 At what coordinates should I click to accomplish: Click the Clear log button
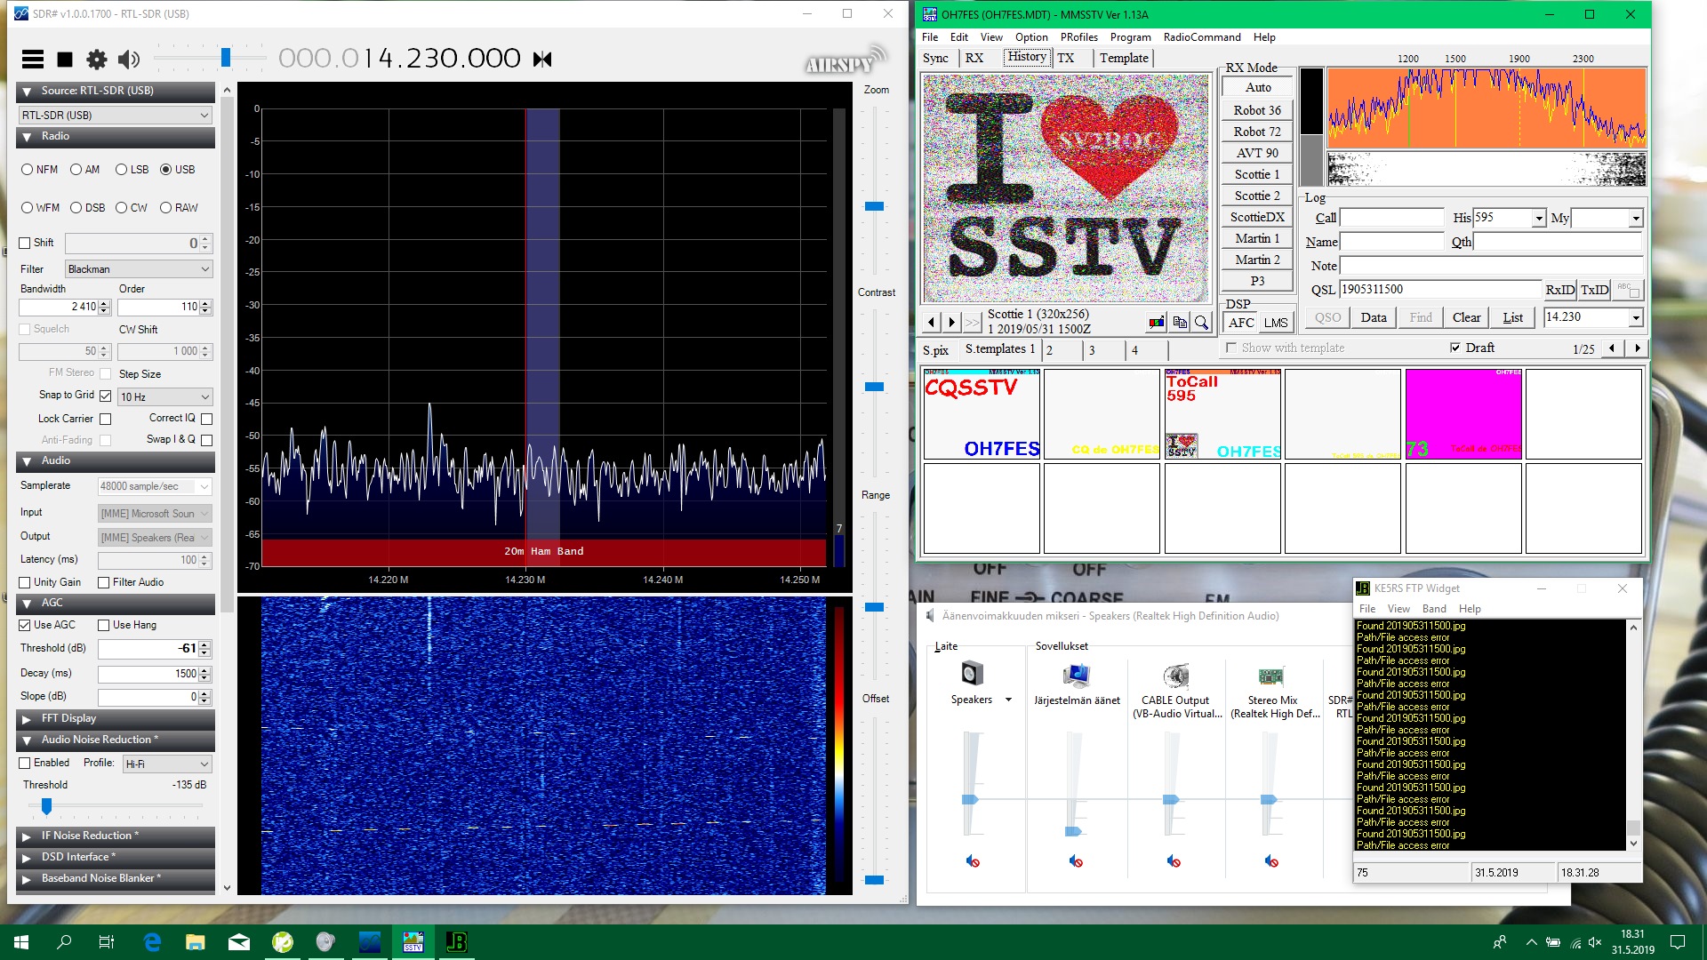click(1466, 317)
